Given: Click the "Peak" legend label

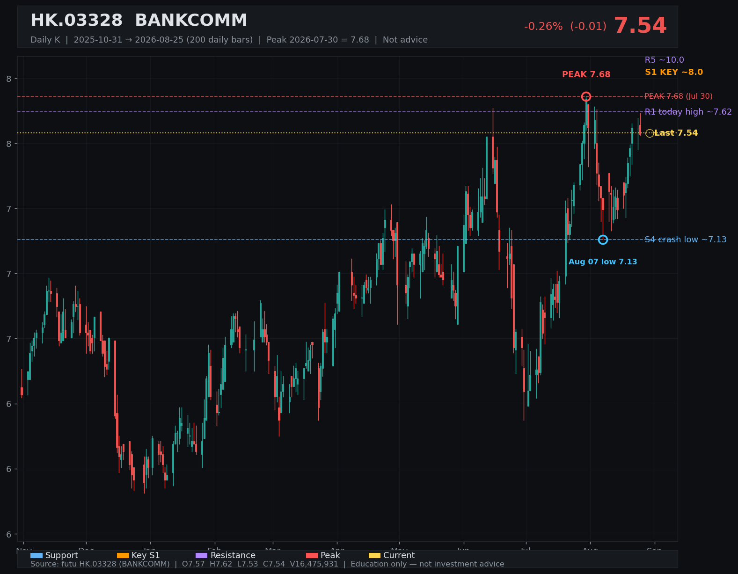Looking at the screenshot, I should pos(330,555).
